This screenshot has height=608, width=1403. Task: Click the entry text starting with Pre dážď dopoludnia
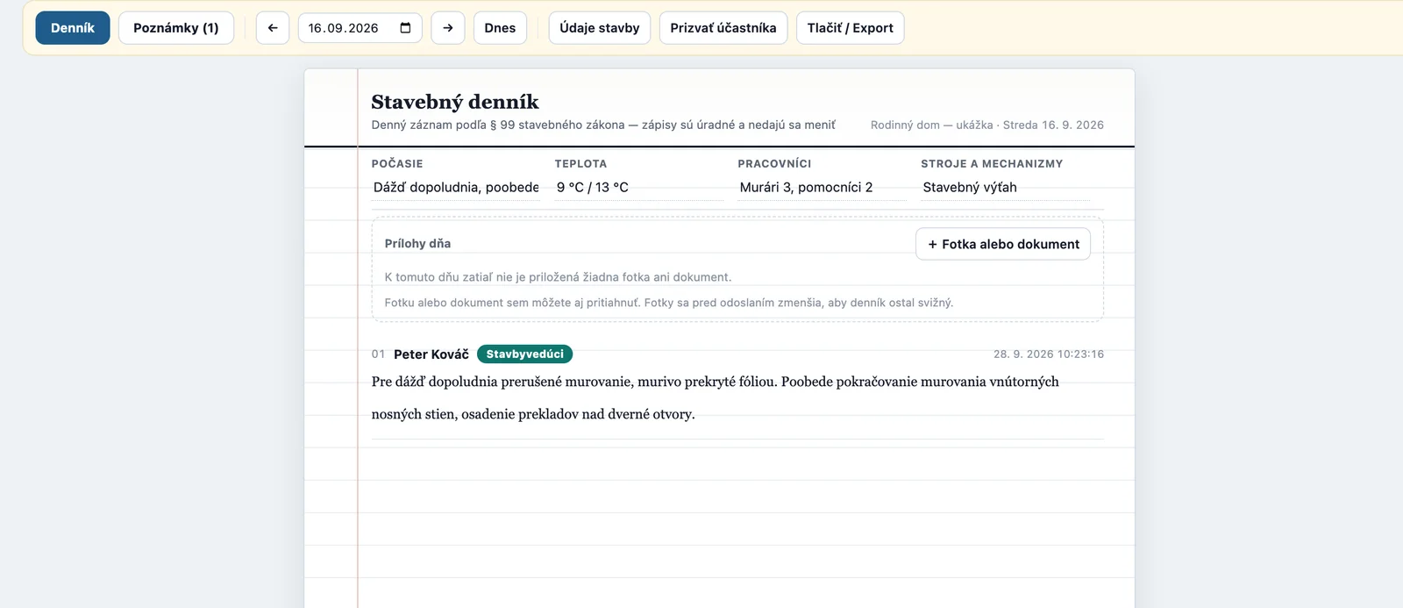716,397
